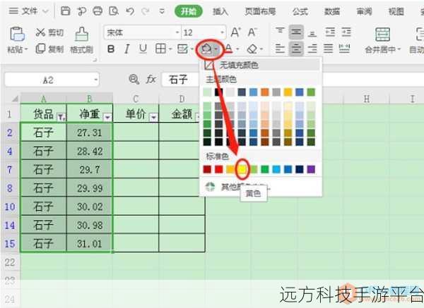Click the Save icon in quick access toolbar
Viewport: 424px width, 308px height.
(65, 11)
